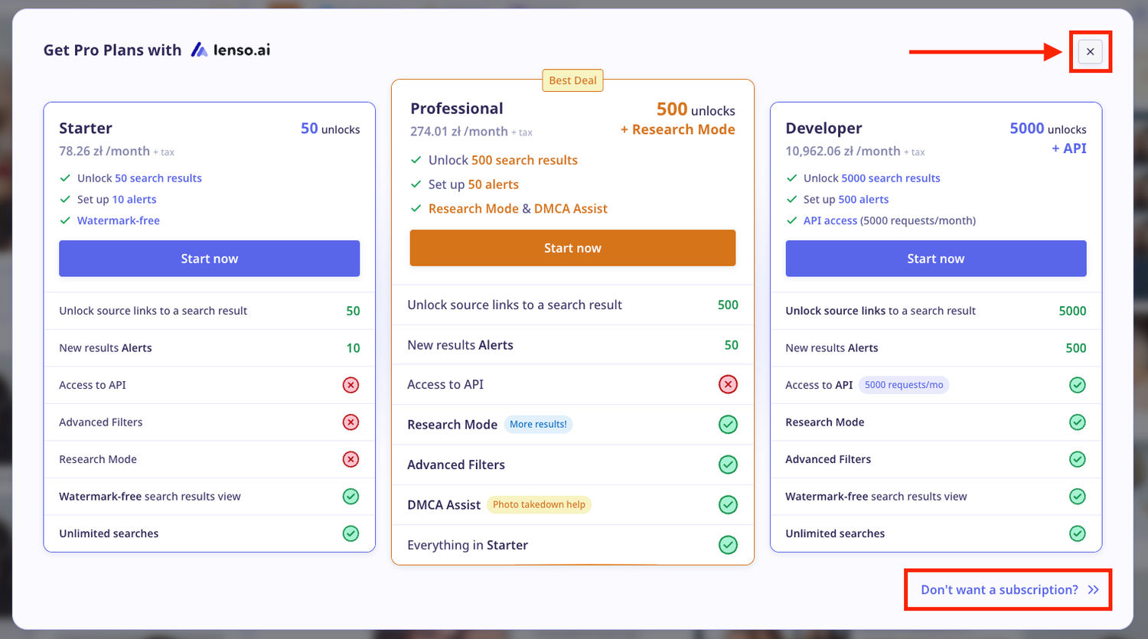The height and width of the screenshot is (639, 1148).
Task: Click the Best Deal badge
Action: click(572, 80)
